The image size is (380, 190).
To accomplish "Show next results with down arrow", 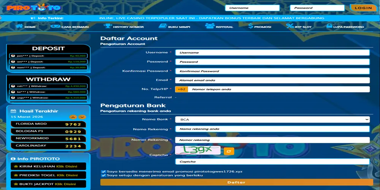I will tap(82, 117).
